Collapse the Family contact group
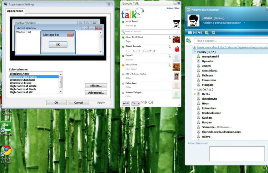The width and height of the screenshot is (268, 173). pyautogui.click(x=195, y=52)
